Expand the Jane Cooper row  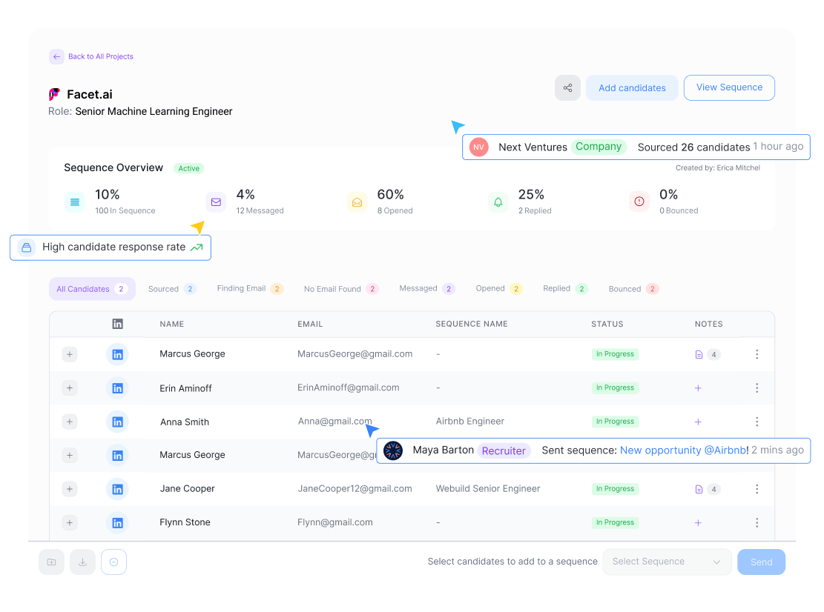[x=70, y=489]
